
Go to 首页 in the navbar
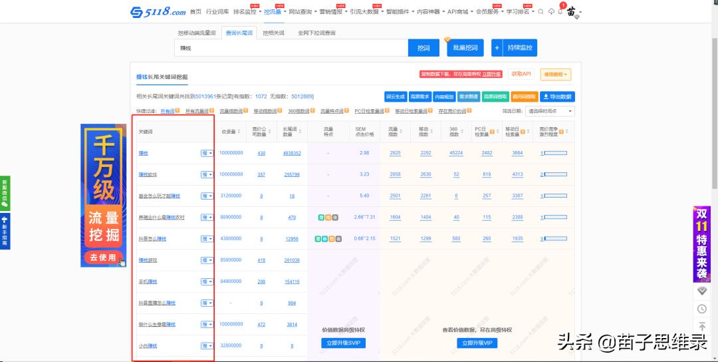(x=195, y=12)
